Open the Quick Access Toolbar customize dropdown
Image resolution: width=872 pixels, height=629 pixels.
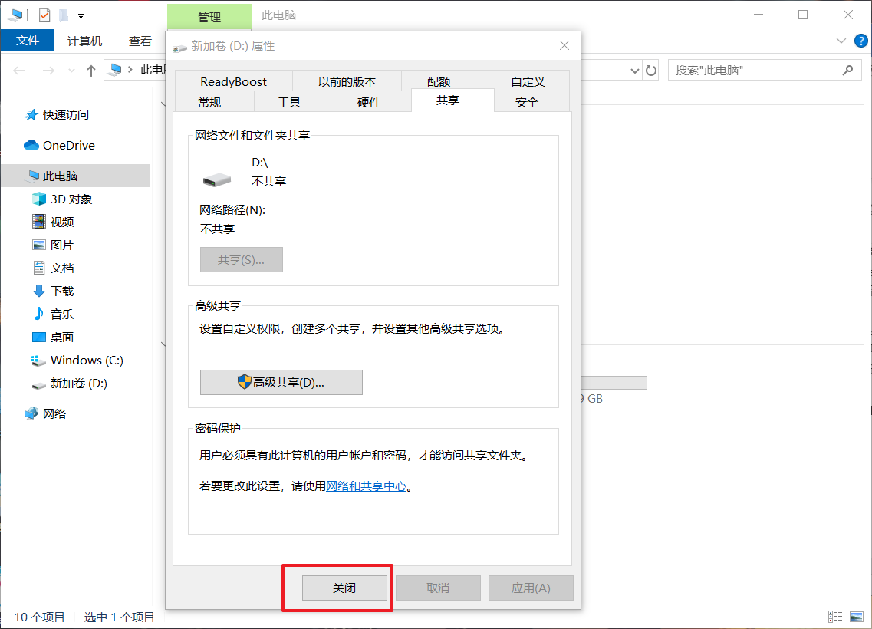pos(81,15)
